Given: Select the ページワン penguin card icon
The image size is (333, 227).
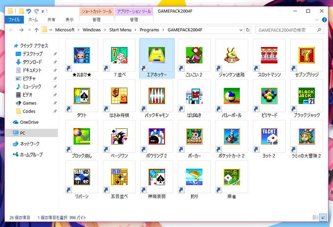Looking at the screenshot, I should 119,136.
